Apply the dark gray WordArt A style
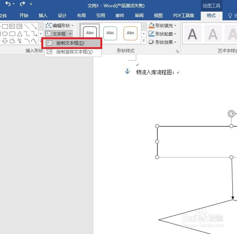The height and width of the screenshot is (234, 237). pyautogui.click(x=192, y=34)
